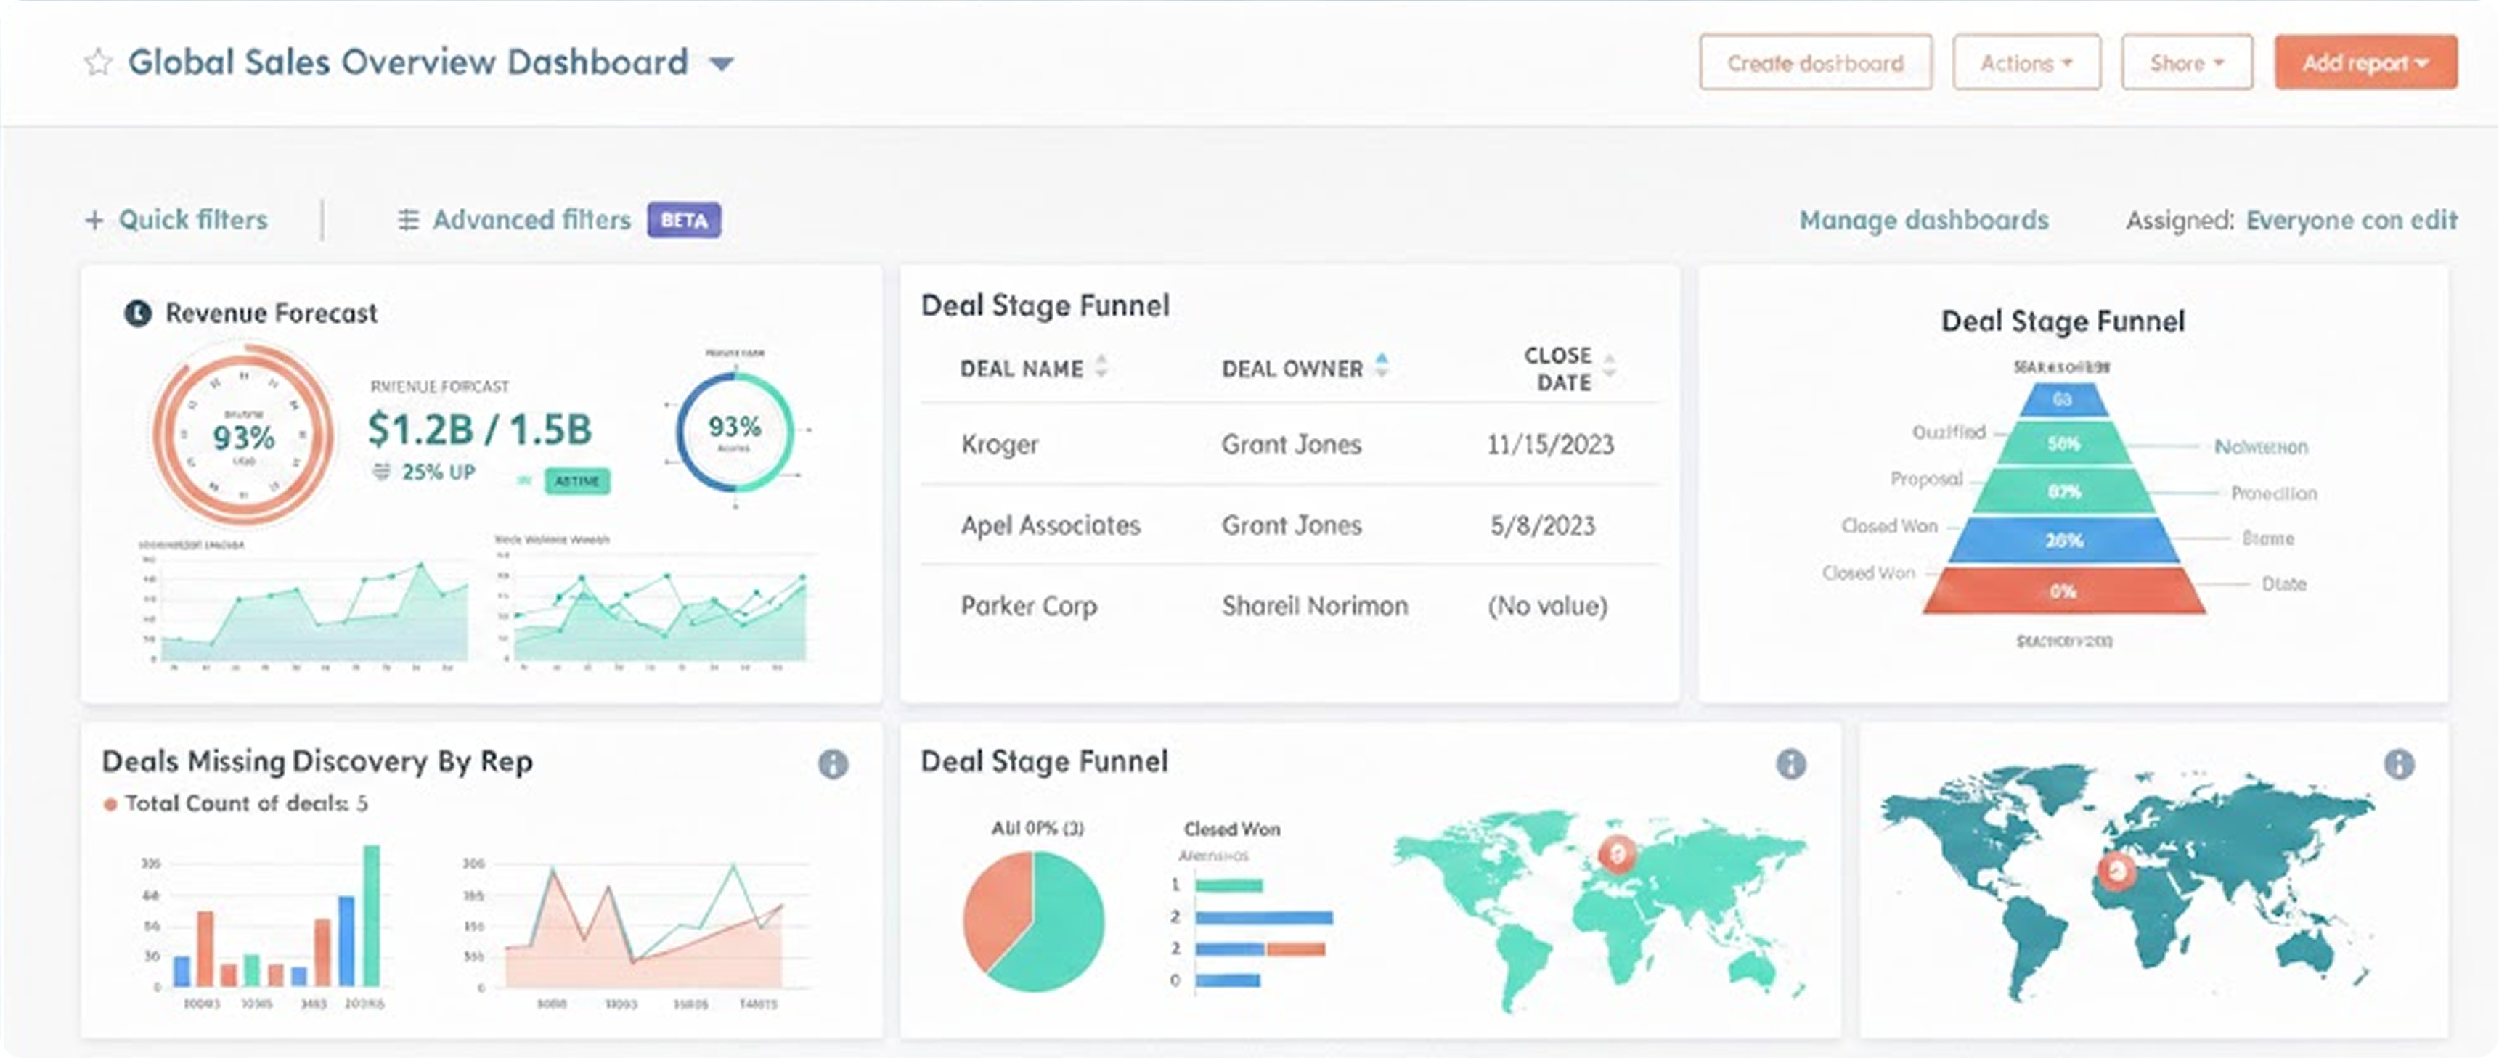Click the plus icon for Quick filters
This screenshot has height=1058, width=2499.
(x=94, y=220)
